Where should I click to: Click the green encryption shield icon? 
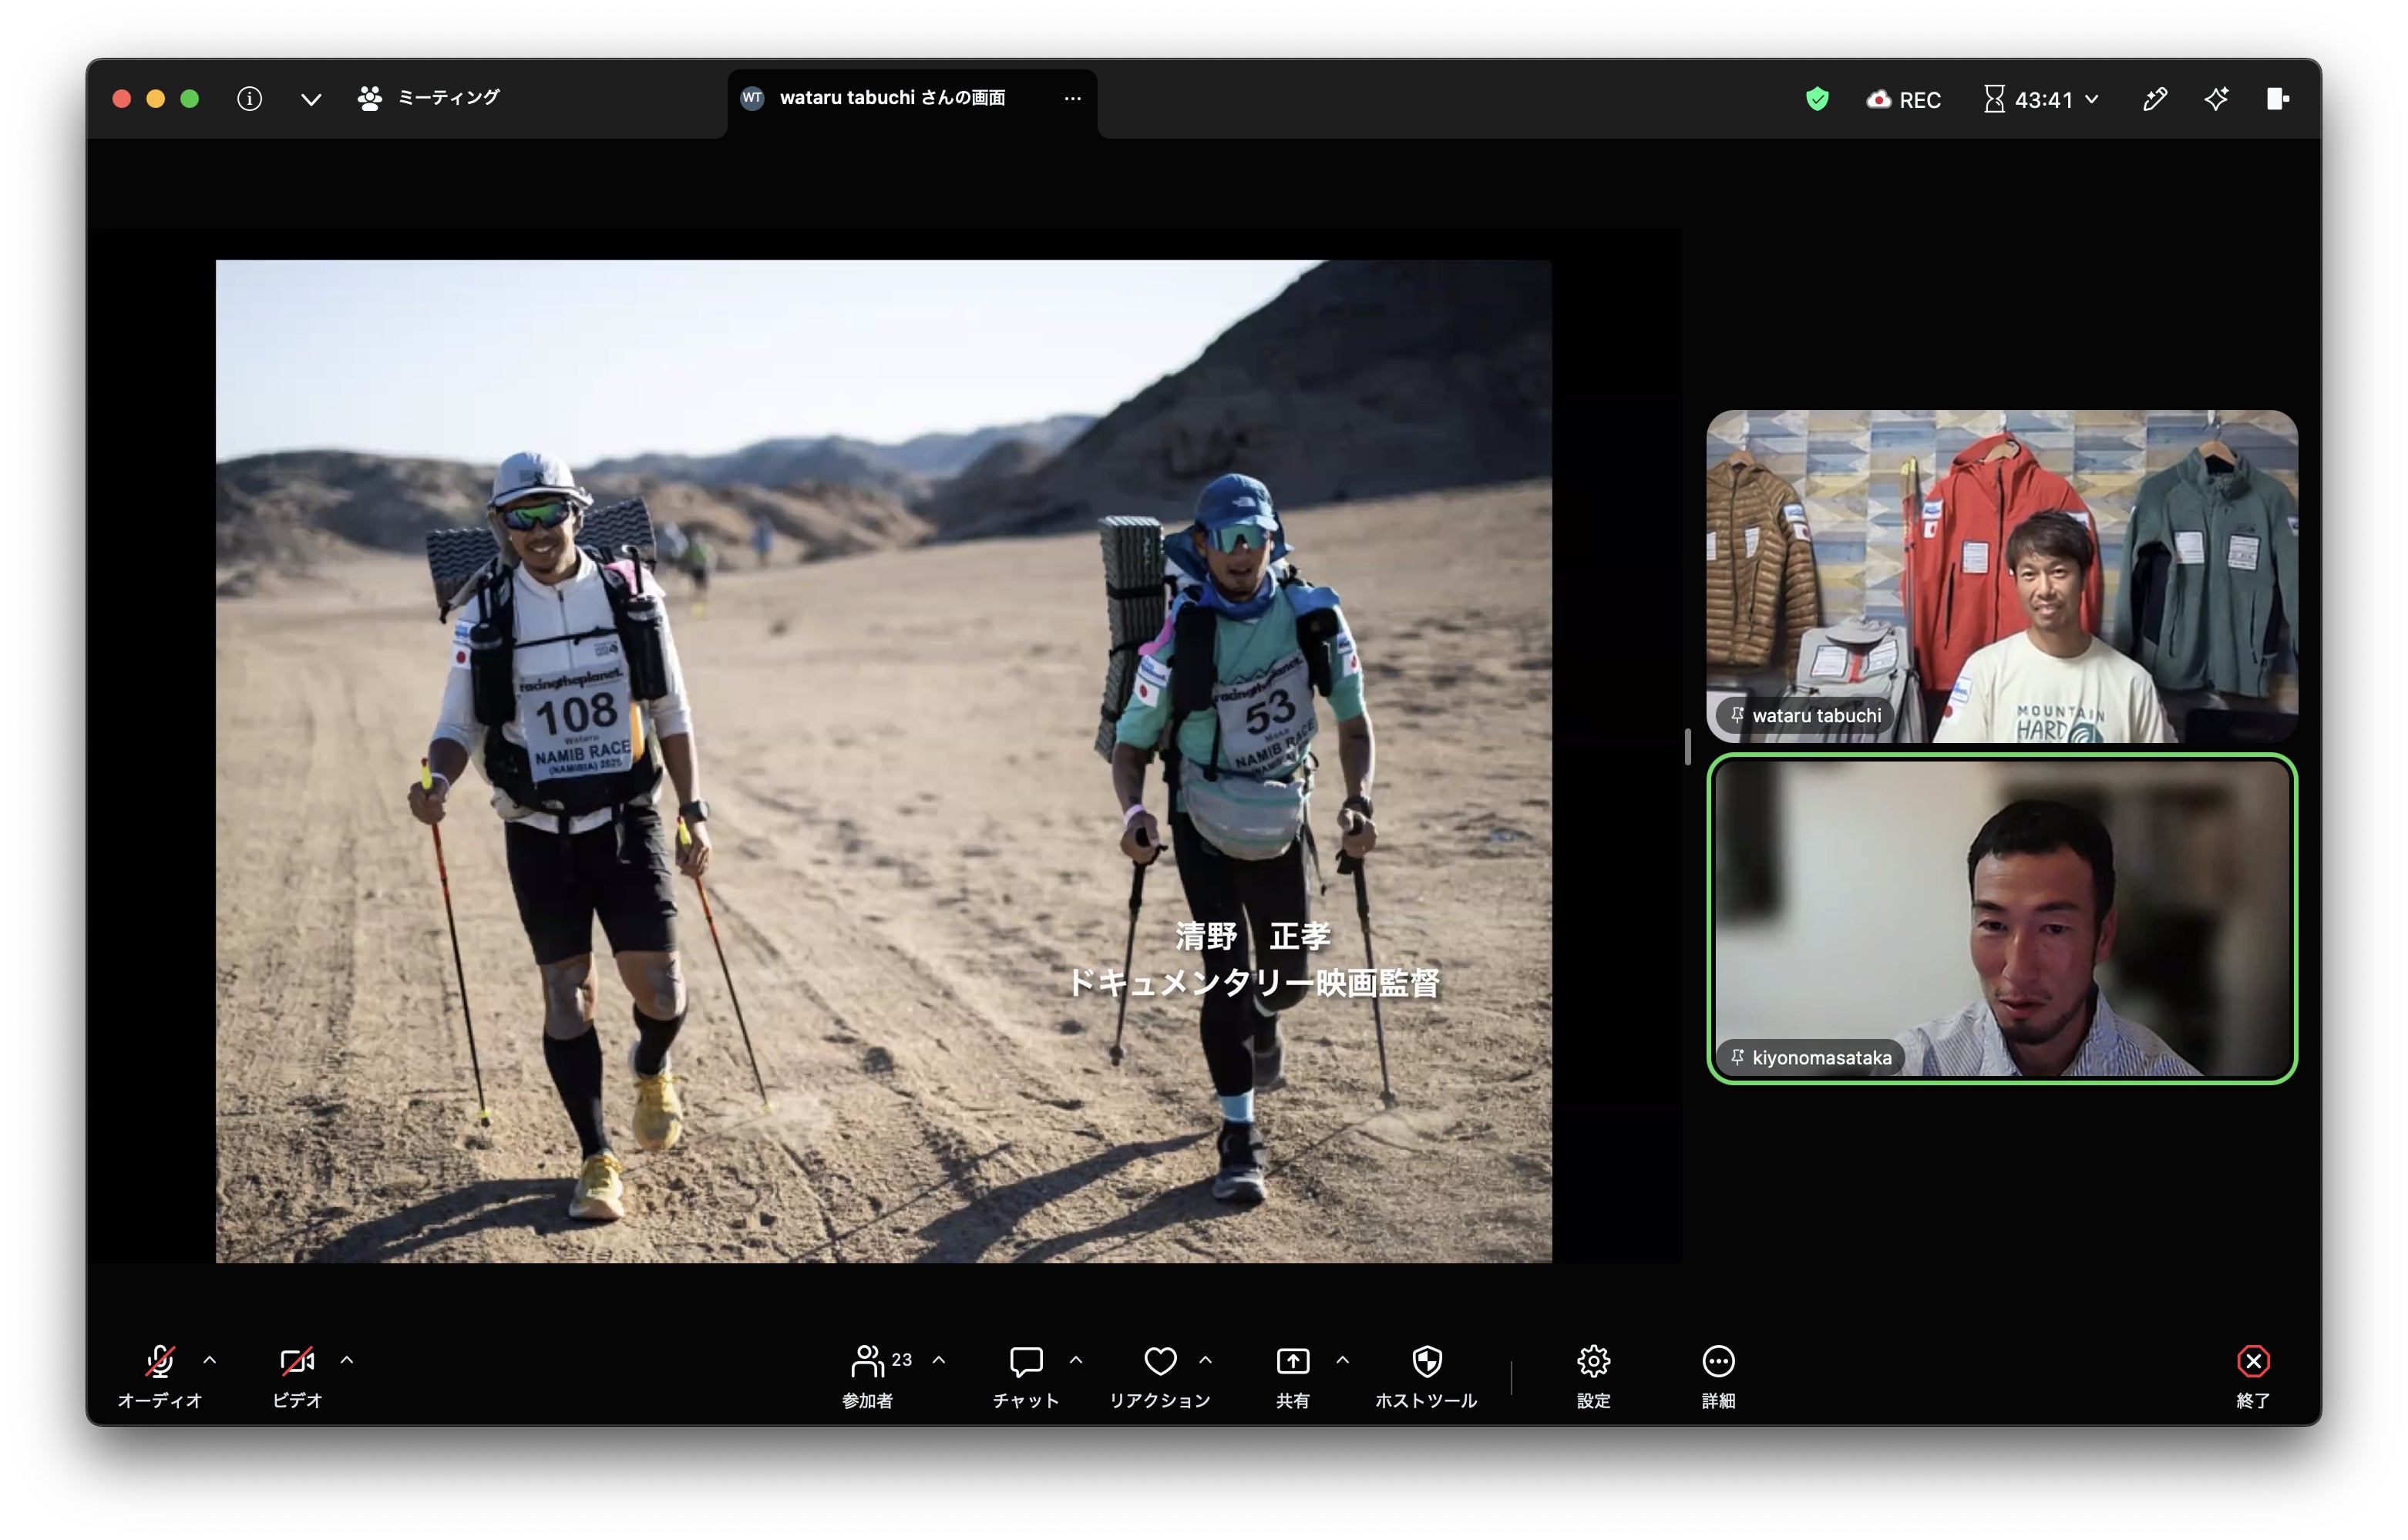coord(1817,99)
